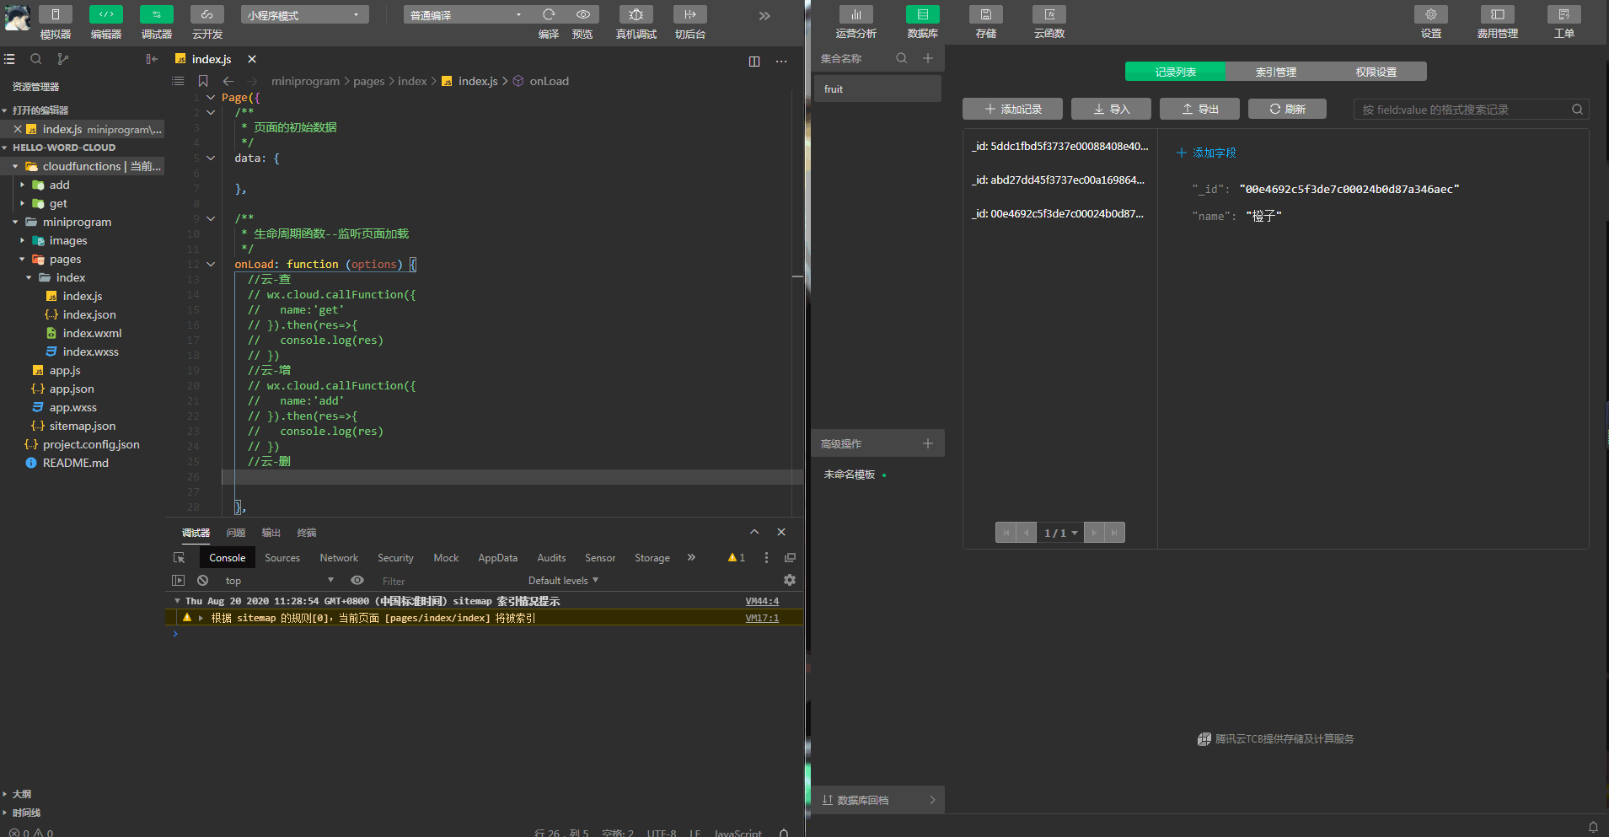
Task: Switch to the 权限设置 permissions tab
Action: [1376, 72]
